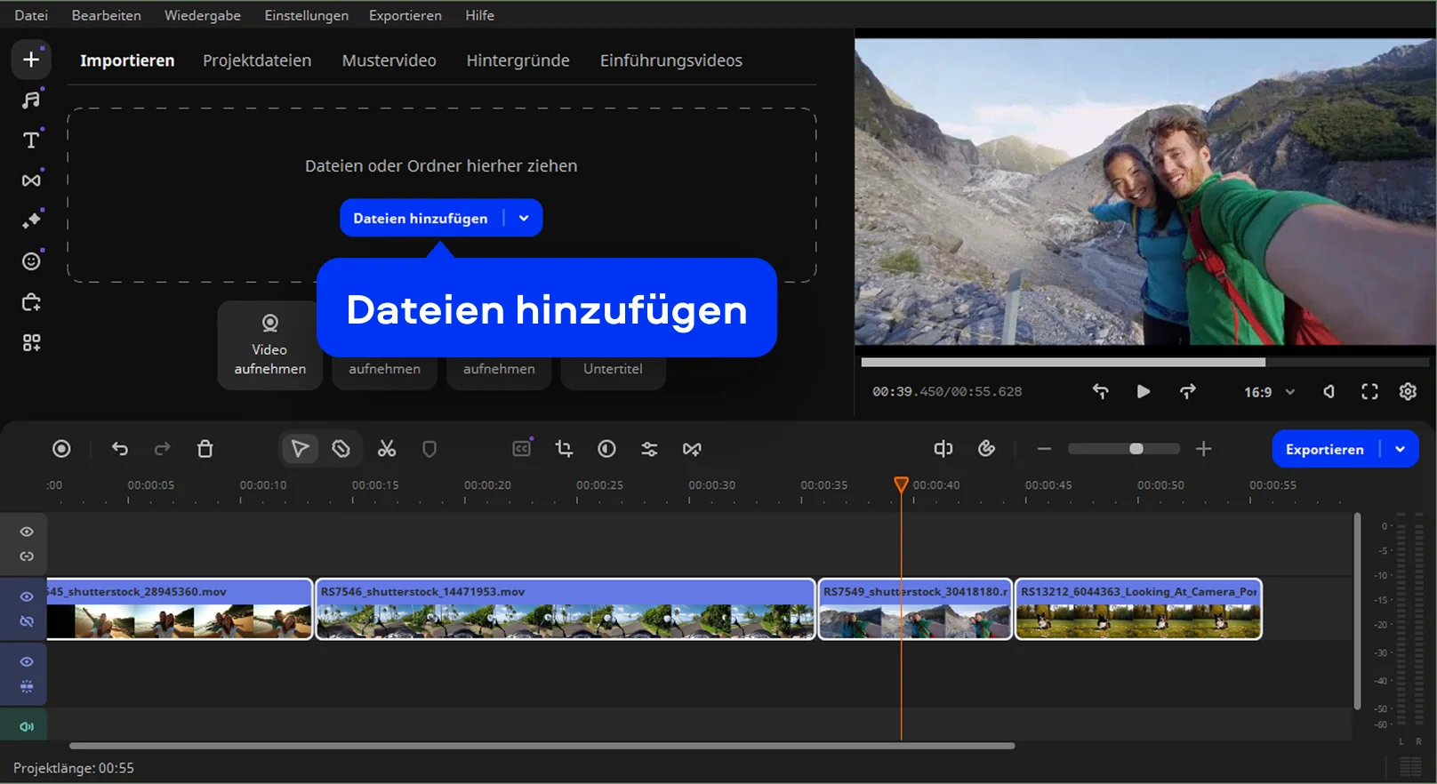This screenshot has height=784, width=1437.
Task: Click the scissors split clip icon
Action: [387, 449]
